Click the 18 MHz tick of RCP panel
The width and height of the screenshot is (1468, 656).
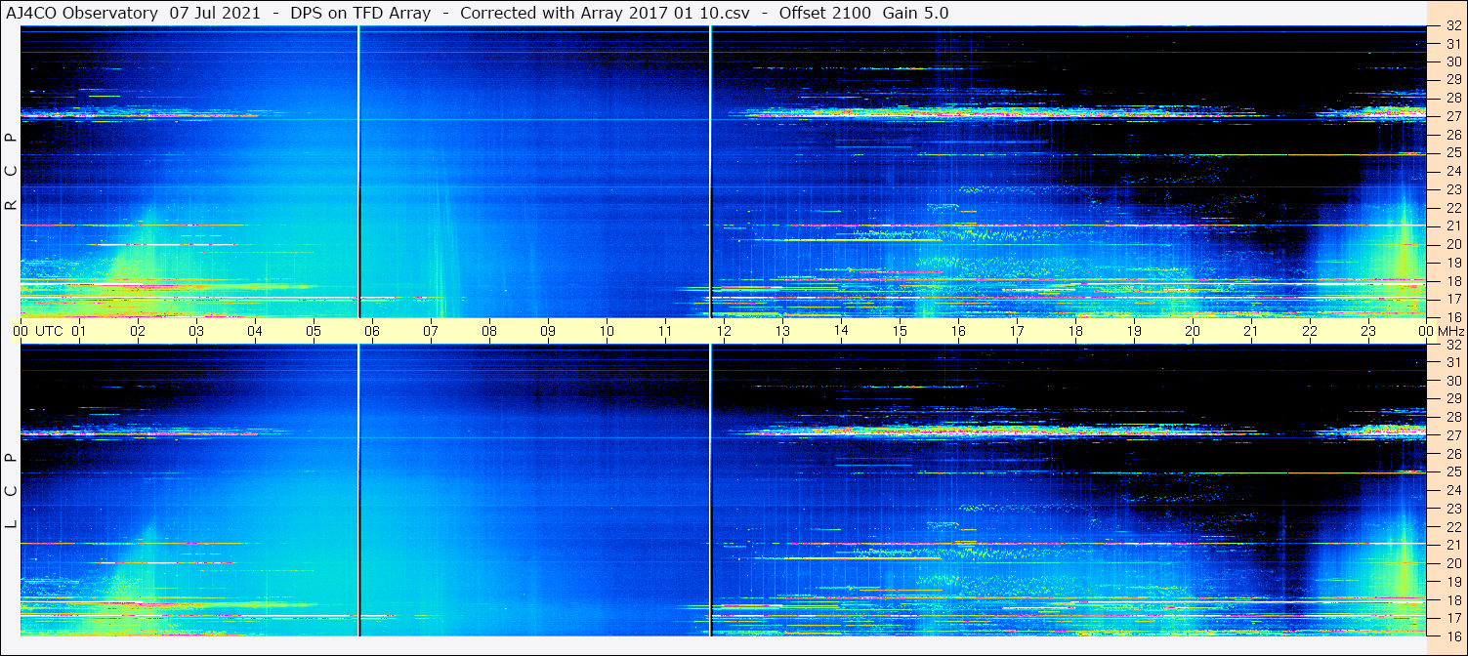click(1452, 281)
